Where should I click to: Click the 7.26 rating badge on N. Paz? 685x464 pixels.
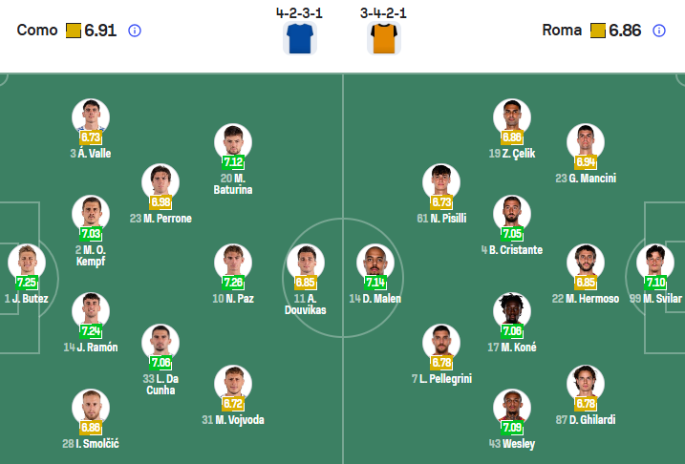pos(232,283)
